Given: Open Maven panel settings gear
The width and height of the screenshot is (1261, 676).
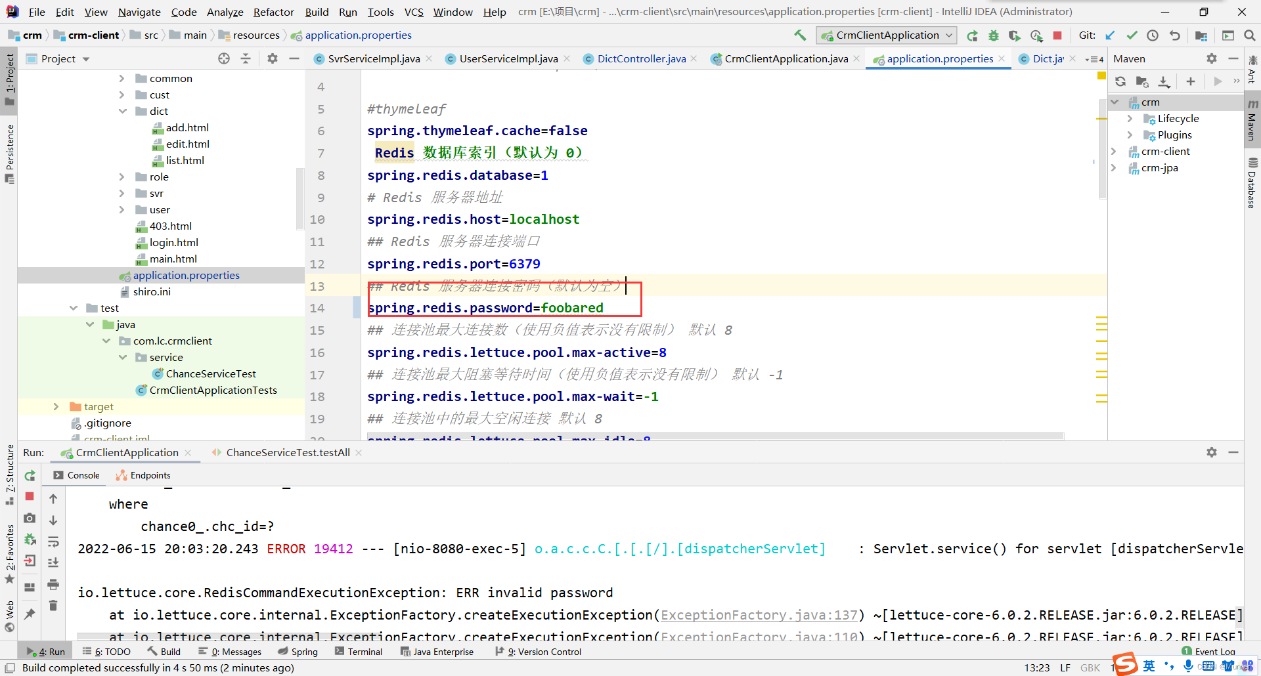Looking at the screenshot, I should pos(1212,58).
